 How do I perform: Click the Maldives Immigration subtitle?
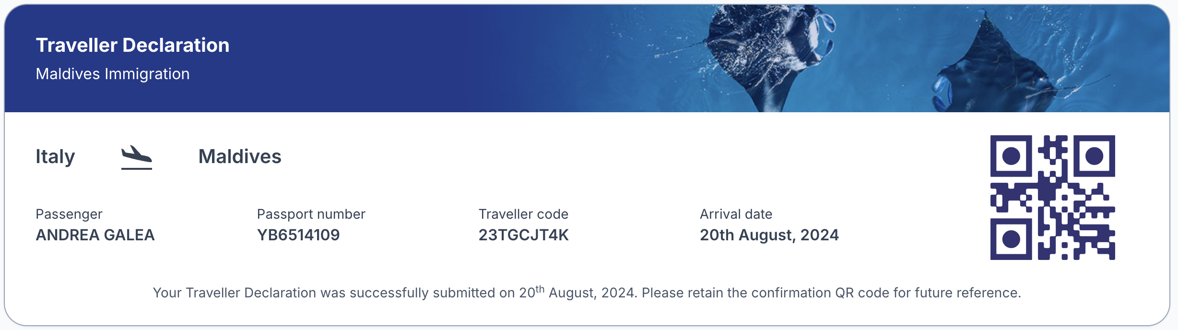tap(113, 74)
